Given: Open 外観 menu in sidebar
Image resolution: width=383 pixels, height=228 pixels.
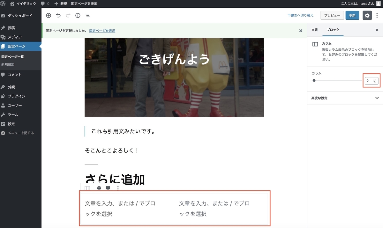Looking at the screenshot, I should pos(21,87).
